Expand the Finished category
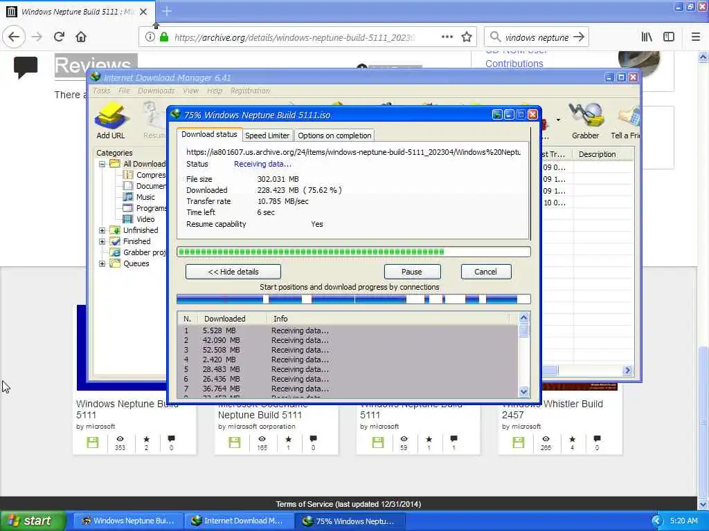Image resolution: width=709 pixels, height=531 pixels. [102, 241]
